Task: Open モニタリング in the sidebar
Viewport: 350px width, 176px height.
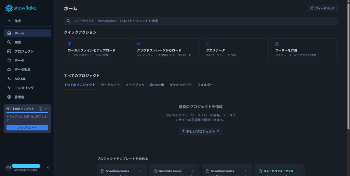Action: pos(27,88)
